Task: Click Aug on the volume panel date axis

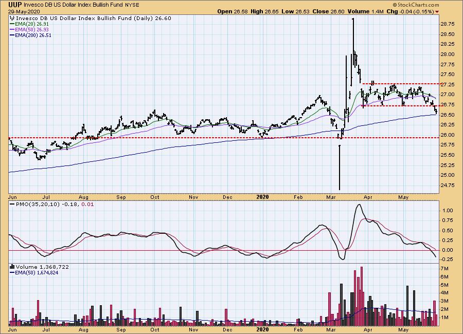Action: 84,329
